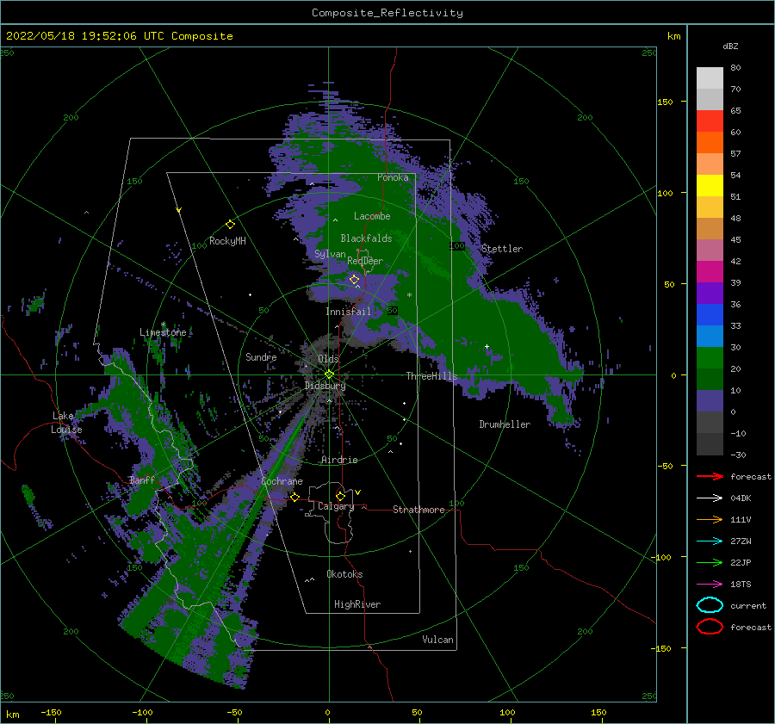775x724 pixels.
Task: Click the Lake Louise label
Action: coord(66,423)
